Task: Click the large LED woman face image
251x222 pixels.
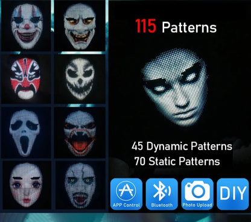Action: (x=174, y=87)
